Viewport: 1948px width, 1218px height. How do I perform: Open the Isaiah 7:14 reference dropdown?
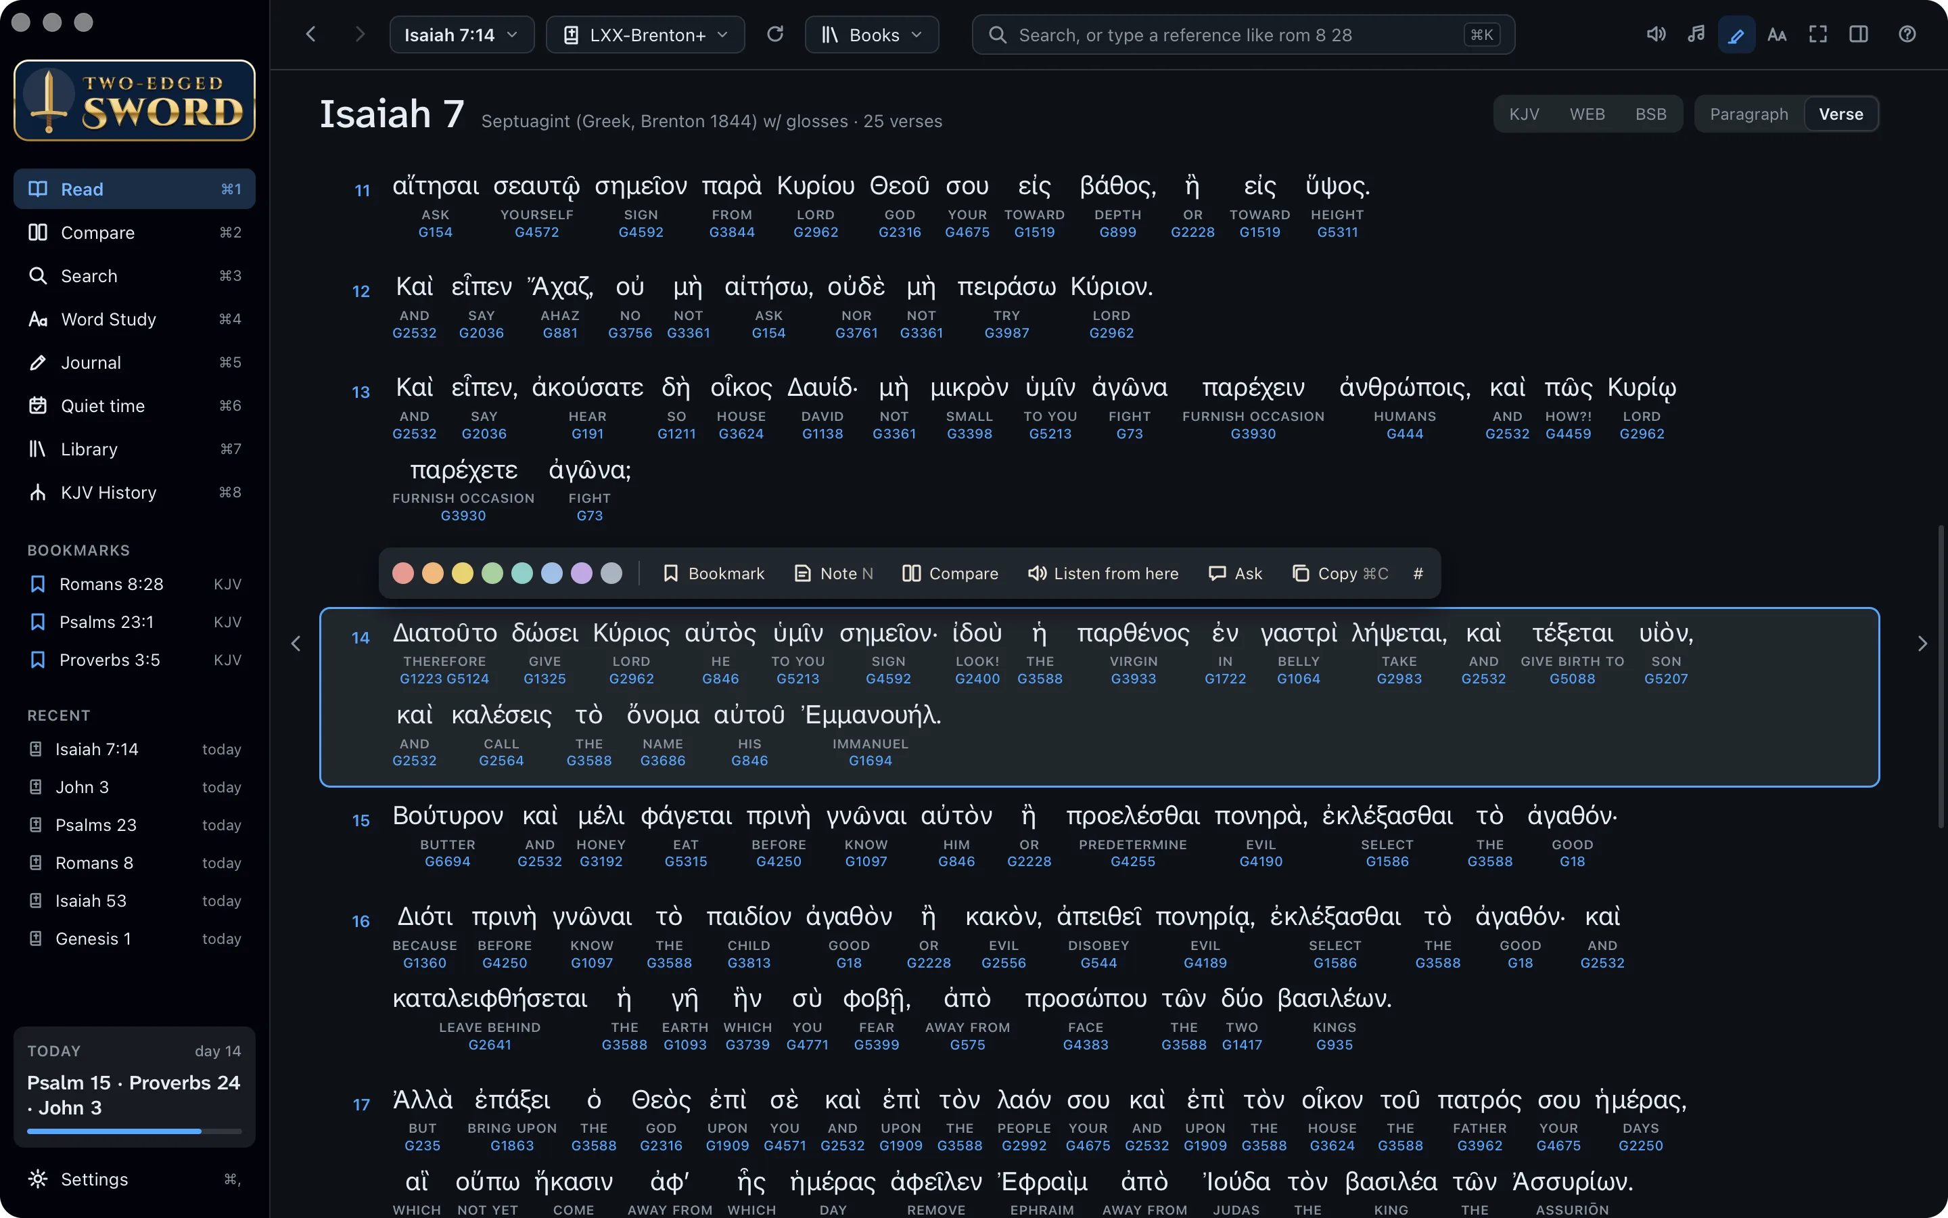tap(461, 35)
